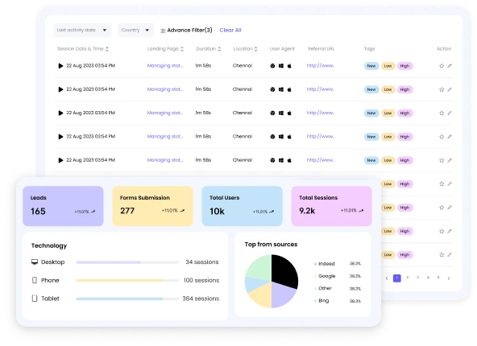This screenshot has width=477, height=346.
Task: Select the Google legend label
Action: [x=326, y=276]
